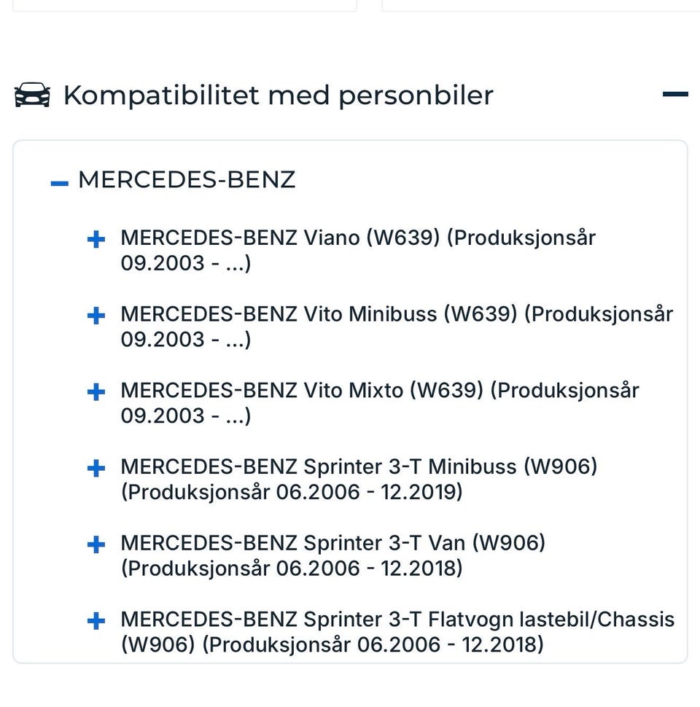Click the plus icon beside MERCEDES-BENZ Viano
700x707 pixels.
96,239
